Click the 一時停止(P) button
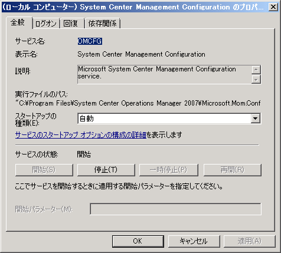The height and width of the screenshot is (253, 281). (x=169, y=170)
